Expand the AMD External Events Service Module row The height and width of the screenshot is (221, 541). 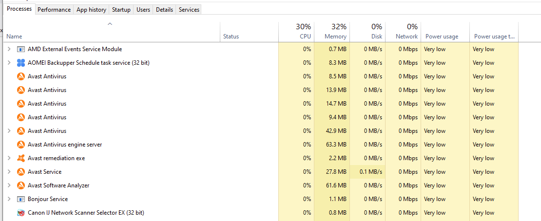[9, 49]
